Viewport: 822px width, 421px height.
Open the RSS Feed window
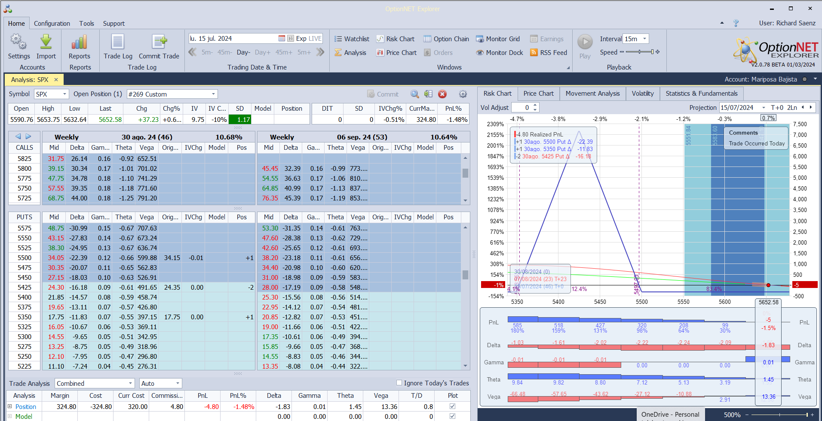(549, 52)
